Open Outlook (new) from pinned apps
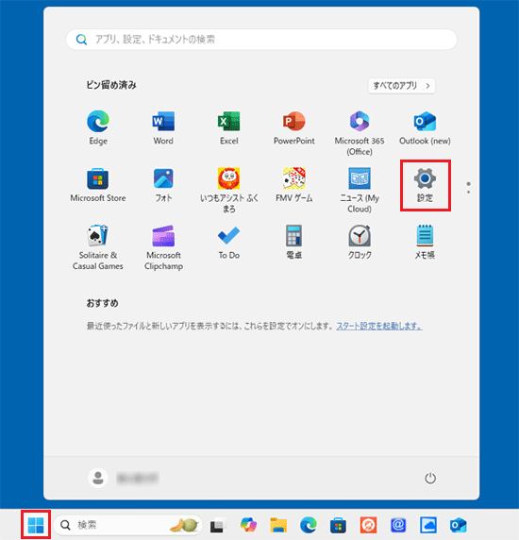 pos(425,127)
